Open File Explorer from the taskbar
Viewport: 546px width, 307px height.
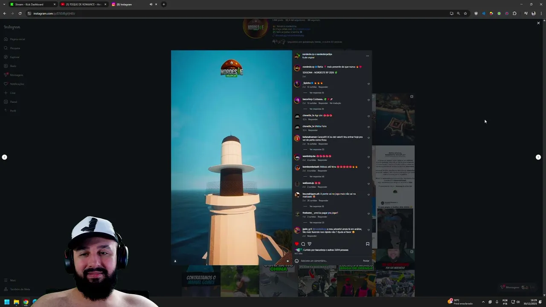16,302
